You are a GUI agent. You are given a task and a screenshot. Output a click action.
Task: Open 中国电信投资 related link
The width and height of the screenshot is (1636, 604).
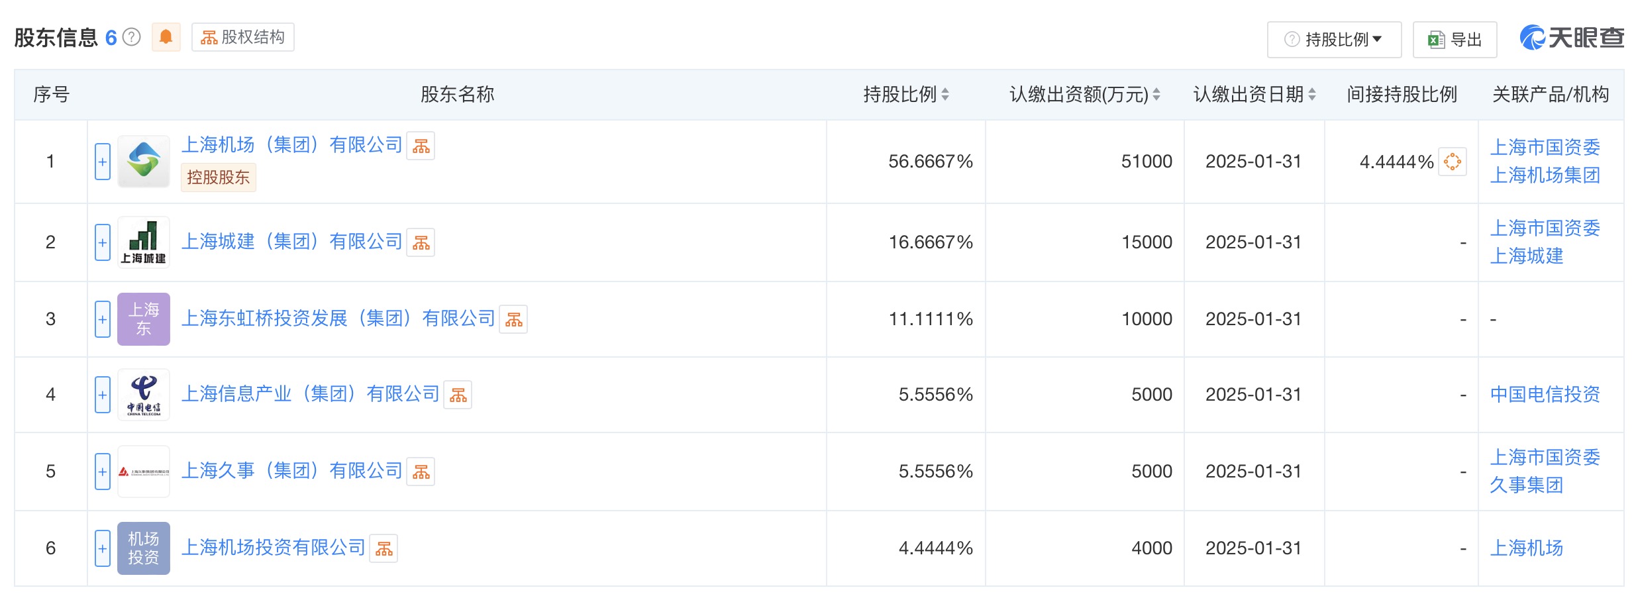1545,395
